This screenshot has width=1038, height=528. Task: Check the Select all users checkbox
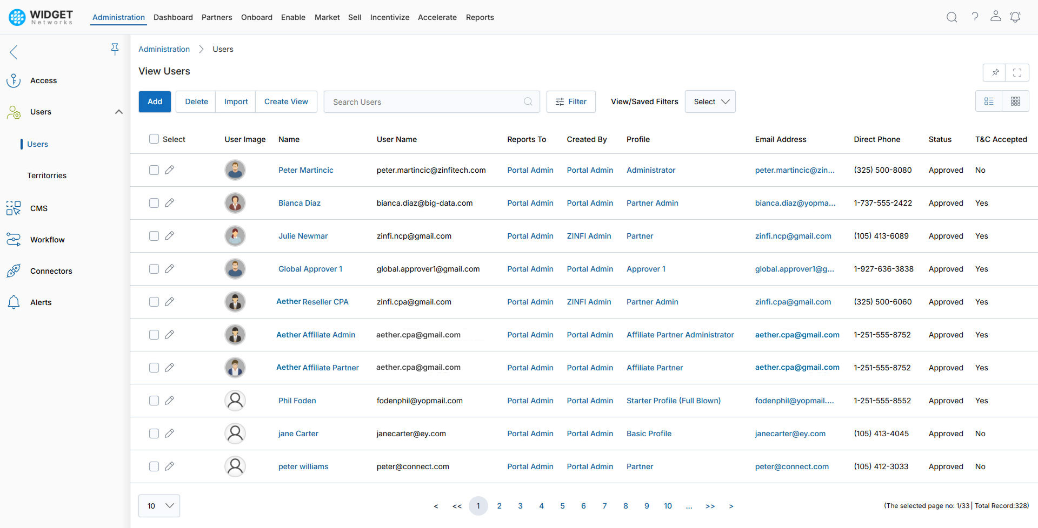154,139
